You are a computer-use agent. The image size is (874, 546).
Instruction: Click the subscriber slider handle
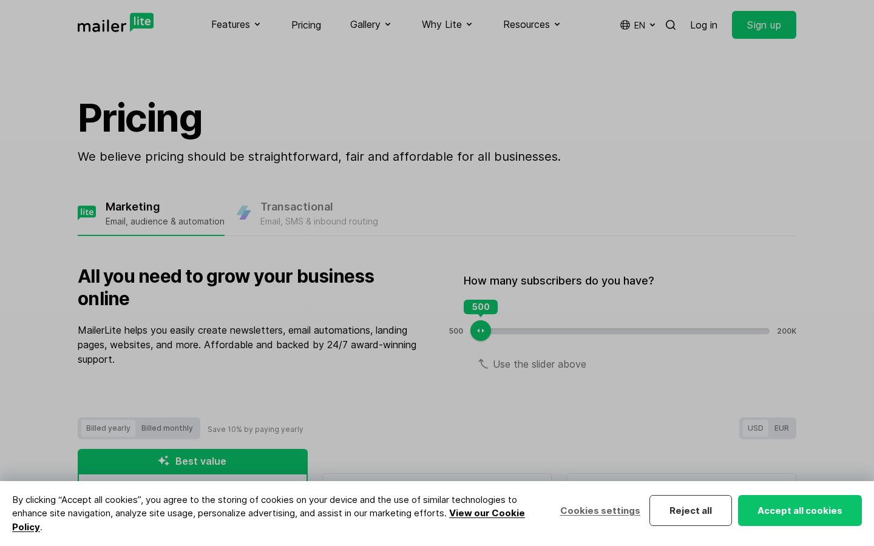pos(481,331)
